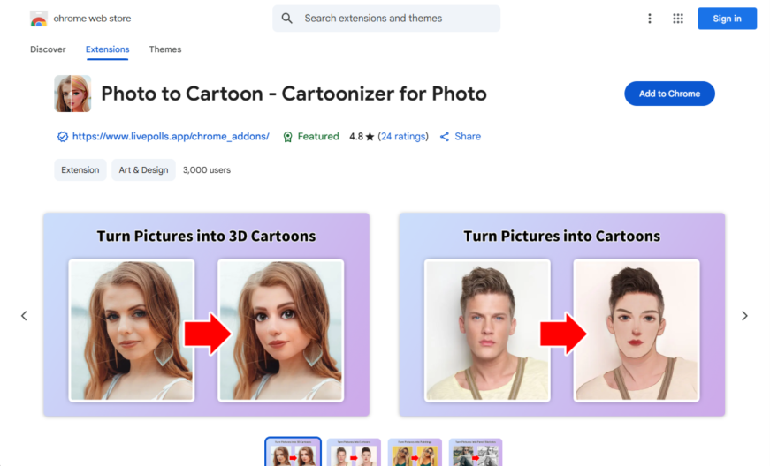This screenshot has height=466, width=770.
Task: Click the Photo to Cartoon extension icon
Action: pos(72,94)
